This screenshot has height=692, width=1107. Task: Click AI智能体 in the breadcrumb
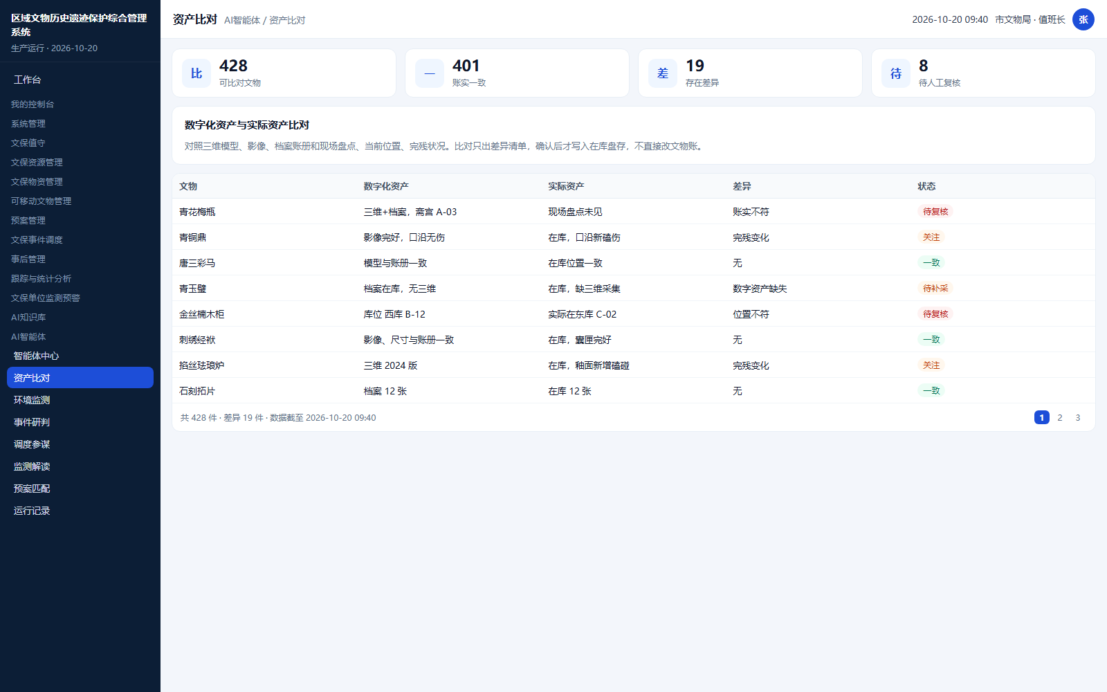(x=242, y=20)
